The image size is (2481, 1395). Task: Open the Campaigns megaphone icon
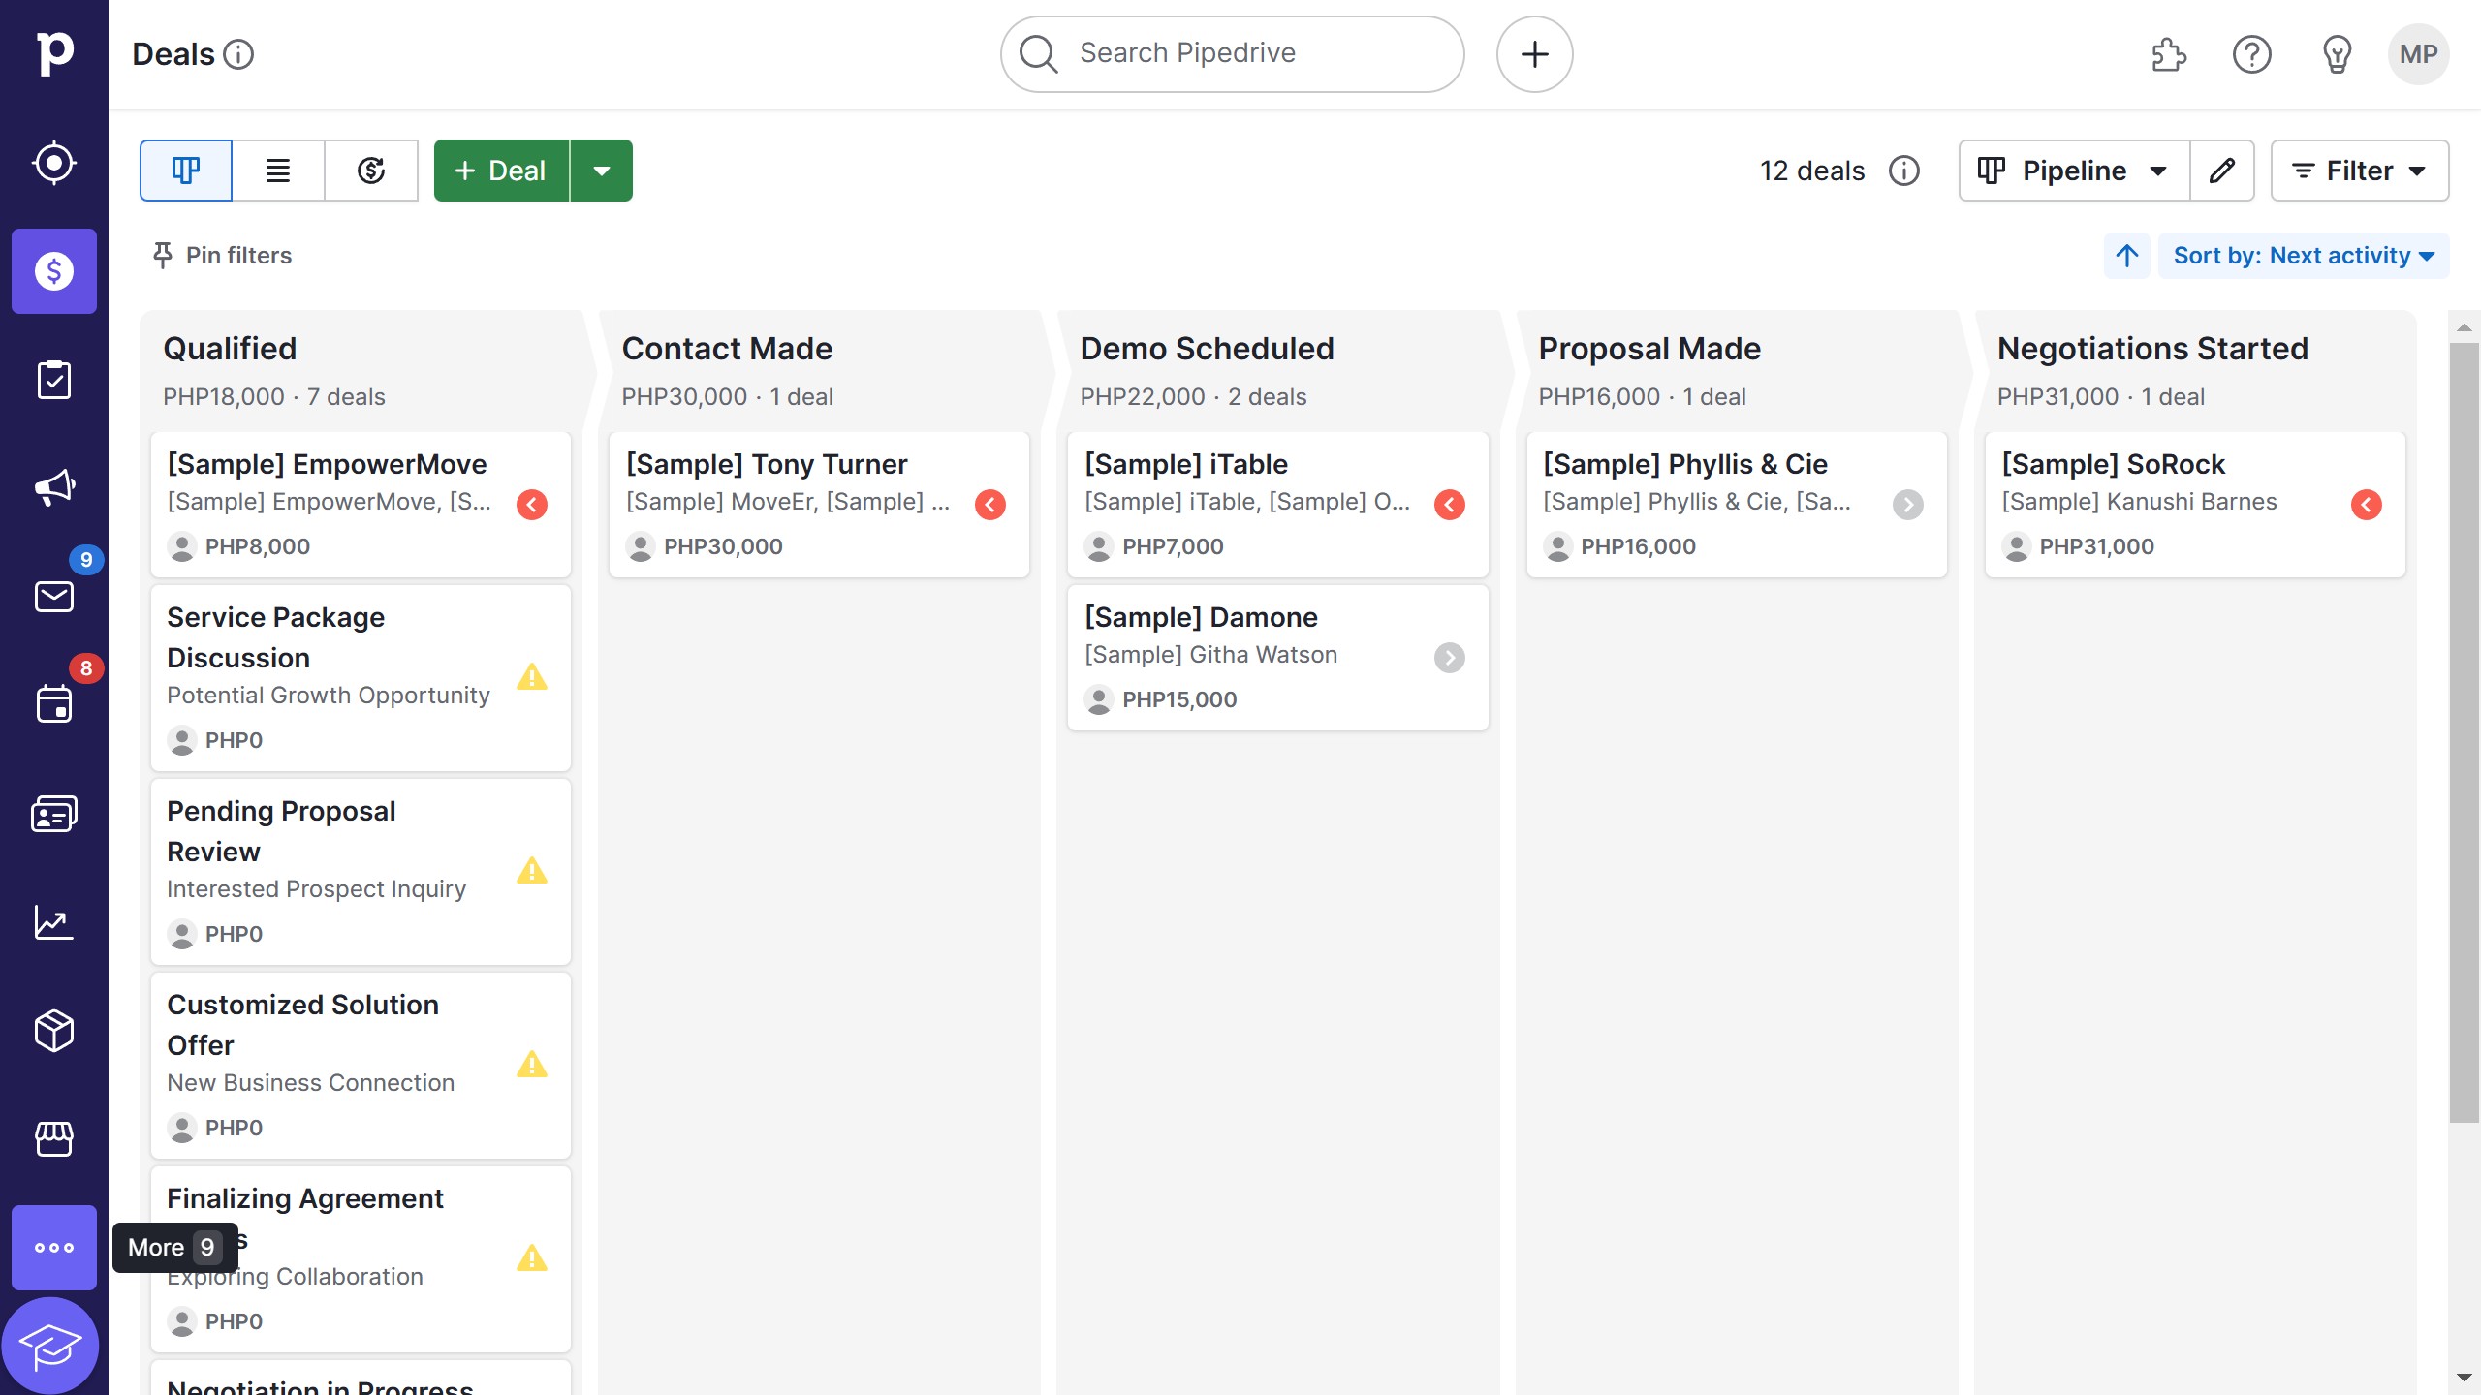tap(53, 487)
